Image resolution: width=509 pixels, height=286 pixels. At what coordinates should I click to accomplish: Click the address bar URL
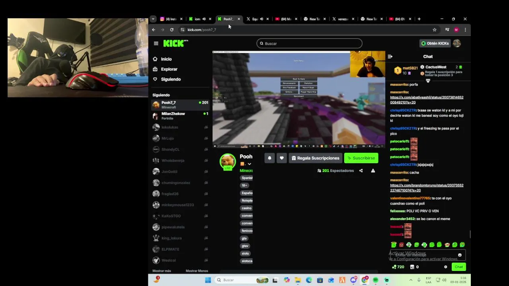(x=202, y=30)
